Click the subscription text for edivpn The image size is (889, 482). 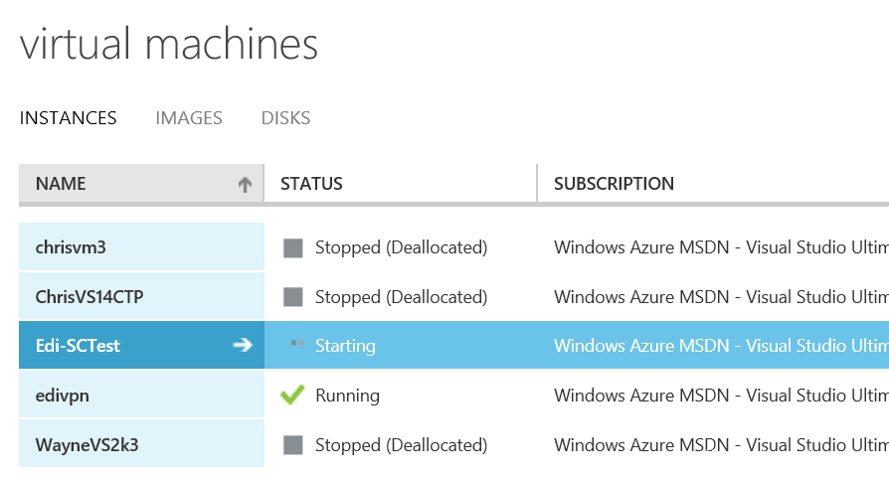point(721,395)
